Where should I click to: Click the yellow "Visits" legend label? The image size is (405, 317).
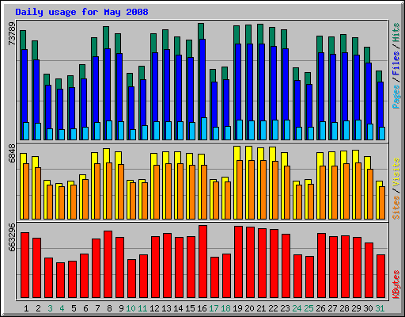pyautogui.click(x=396, y=172)
